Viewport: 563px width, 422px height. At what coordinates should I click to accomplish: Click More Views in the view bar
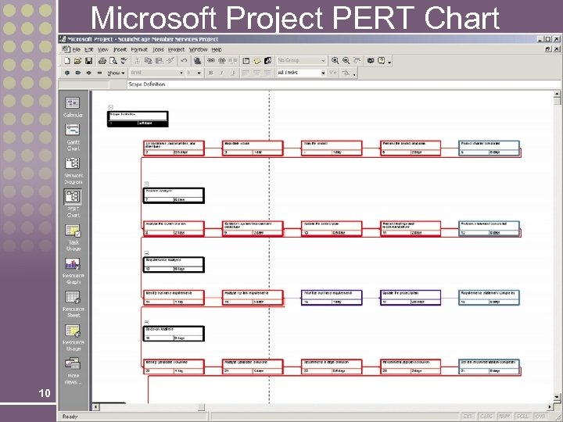[x=74, y=371]
